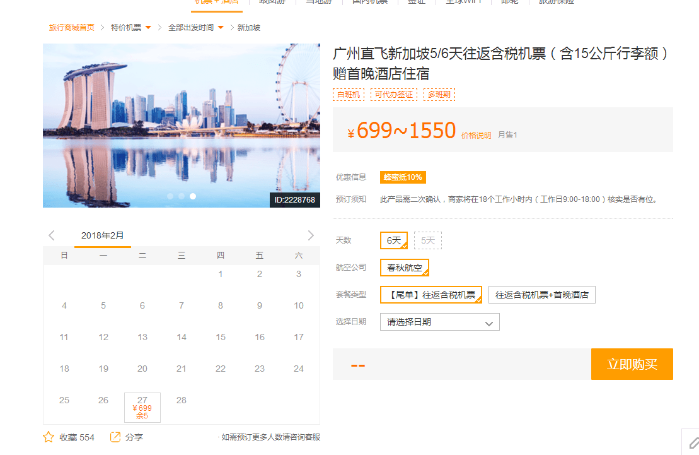Click February 20 in the calendar
The image size is (699, 455).
142,369
